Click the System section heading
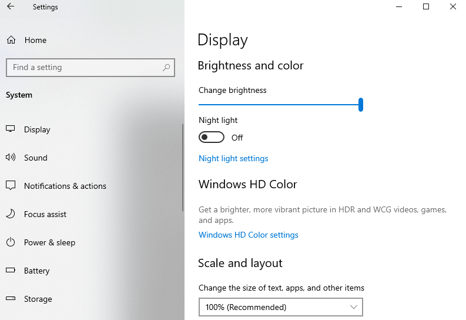 [x=19, y=95]
